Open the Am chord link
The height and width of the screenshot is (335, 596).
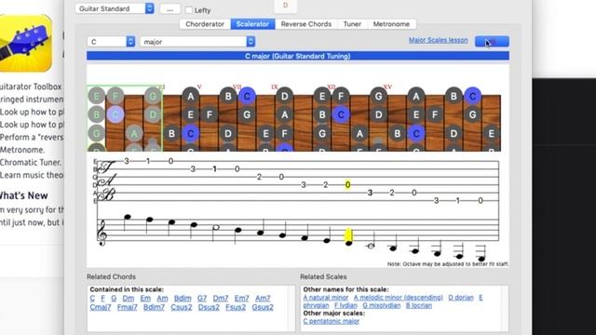tap(162, 298)
